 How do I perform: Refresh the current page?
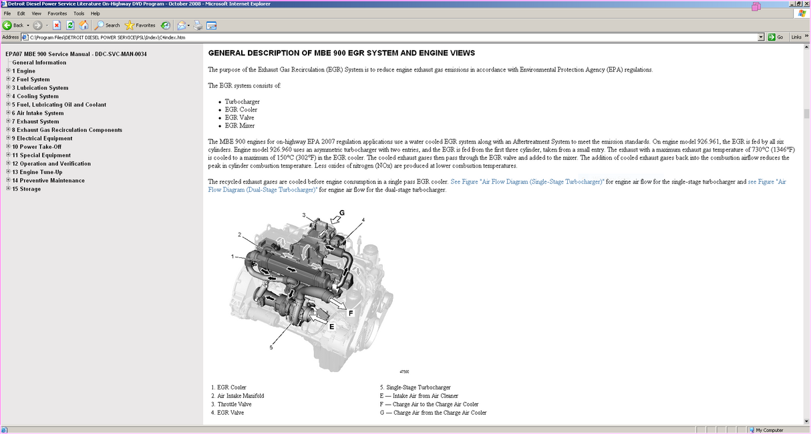click(x=70, y=25)
